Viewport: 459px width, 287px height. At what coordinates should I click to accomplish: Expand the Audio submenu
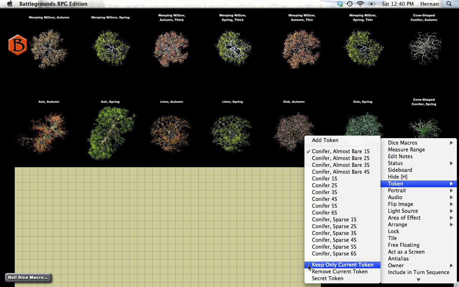point(418,197)
